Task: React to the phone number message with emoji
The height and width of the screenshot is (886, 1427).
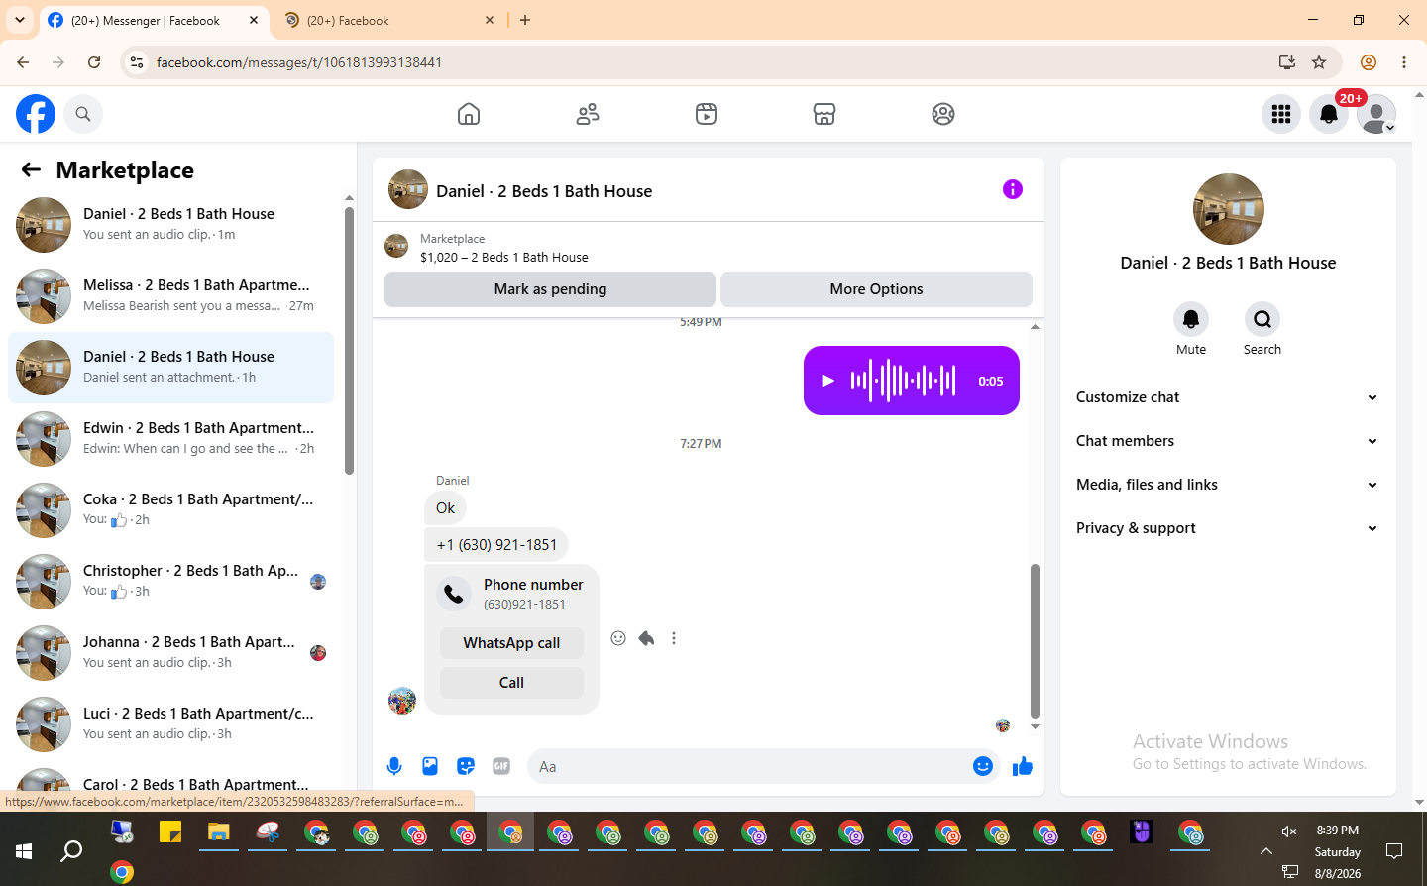Action: point(618,638)
